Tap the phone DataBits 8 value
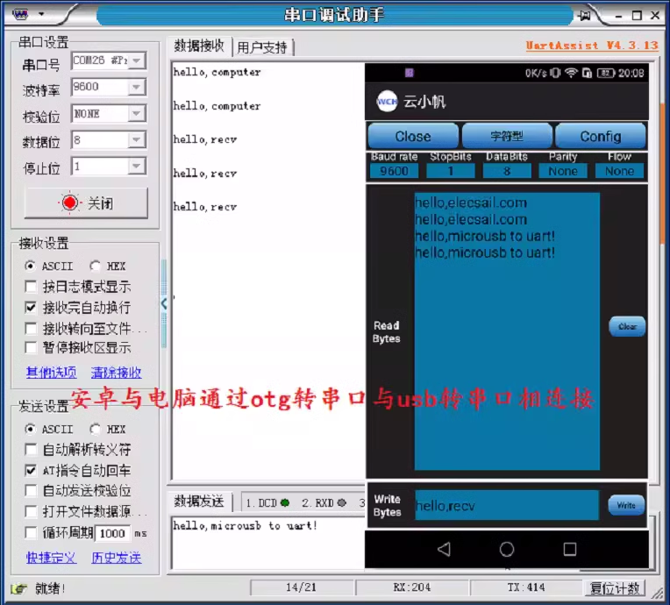Image resolution: width=670 pixels, height=605 pixels. (x=507, y=171)
